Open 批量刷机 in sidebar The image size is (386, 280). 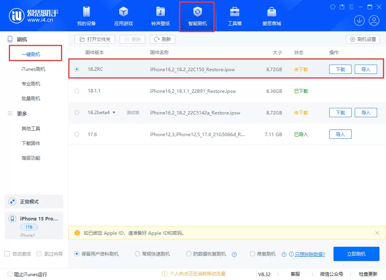coord(31,99)
